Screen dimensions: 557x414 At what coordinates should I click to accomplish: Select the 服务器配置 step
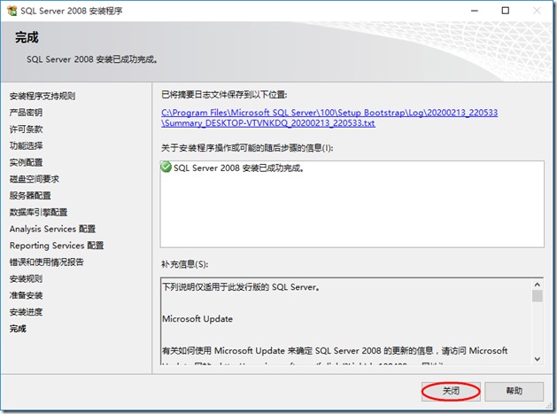[x=30, y=196]
